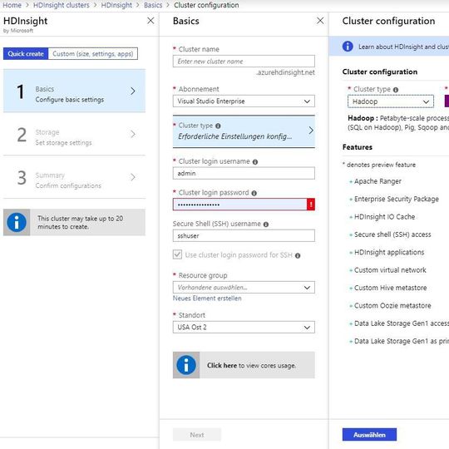The image size is (449, 449).
Task: Expand the Cluster type settings row
Action: coord(244,131)
